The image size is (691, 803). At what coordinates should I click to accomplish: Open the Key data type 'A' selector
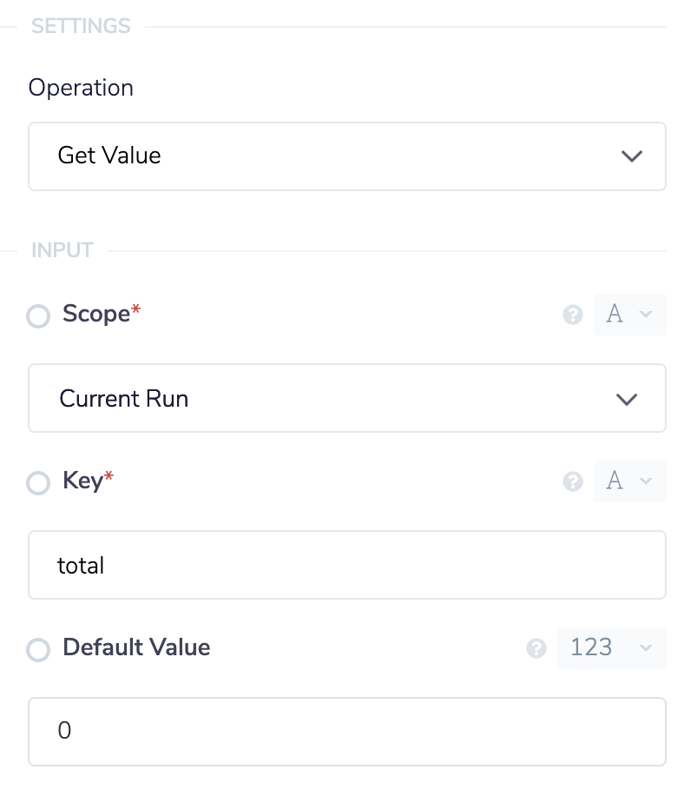click(629, 481)
